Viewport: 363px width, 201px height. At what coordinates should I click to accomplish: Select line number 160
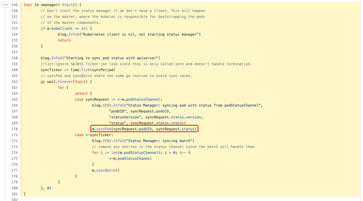(14, 70)
